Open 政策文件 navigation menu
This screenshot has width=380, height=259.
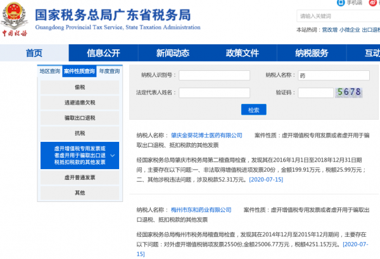click(243, 53)
